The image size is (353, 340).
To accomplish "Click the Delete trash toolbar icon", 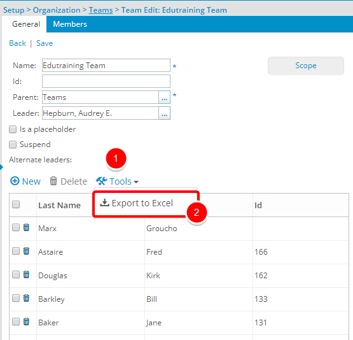I will tap(53, 181).
